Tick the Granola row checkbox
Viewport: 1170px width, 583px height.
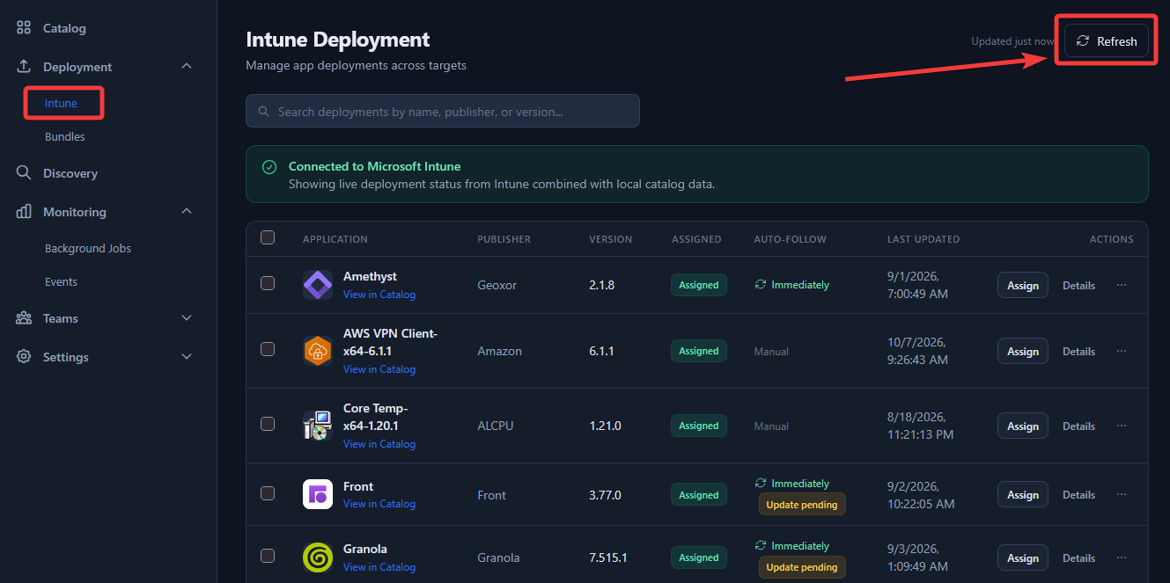[x=268, y=556]
